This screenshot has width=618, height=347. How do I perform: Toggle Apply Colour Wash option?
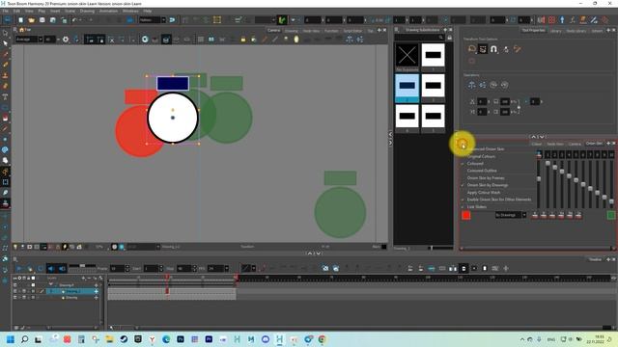484,193
